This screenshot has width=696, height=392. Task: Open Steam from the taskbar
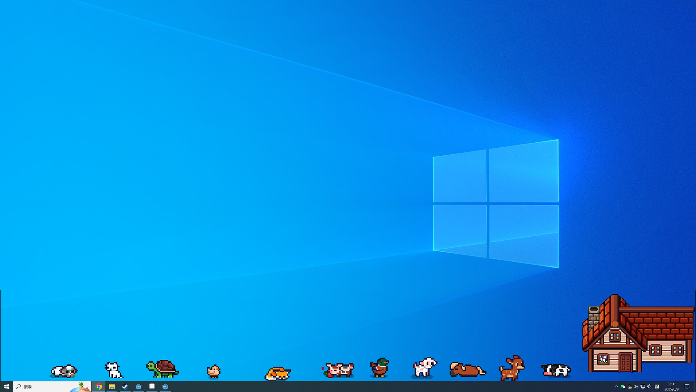point(125,387)
